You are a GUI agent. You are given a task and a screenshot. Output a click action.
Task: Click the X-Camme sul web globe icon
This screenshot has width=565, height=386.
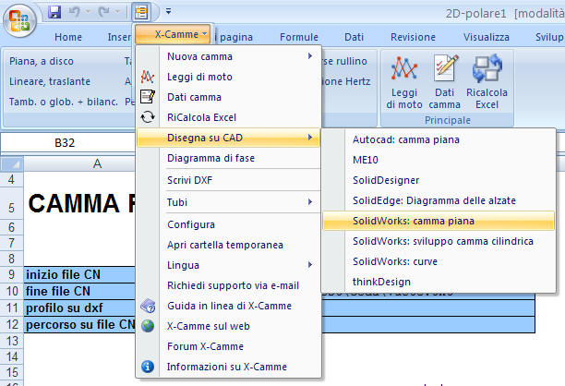click(148, 326)
